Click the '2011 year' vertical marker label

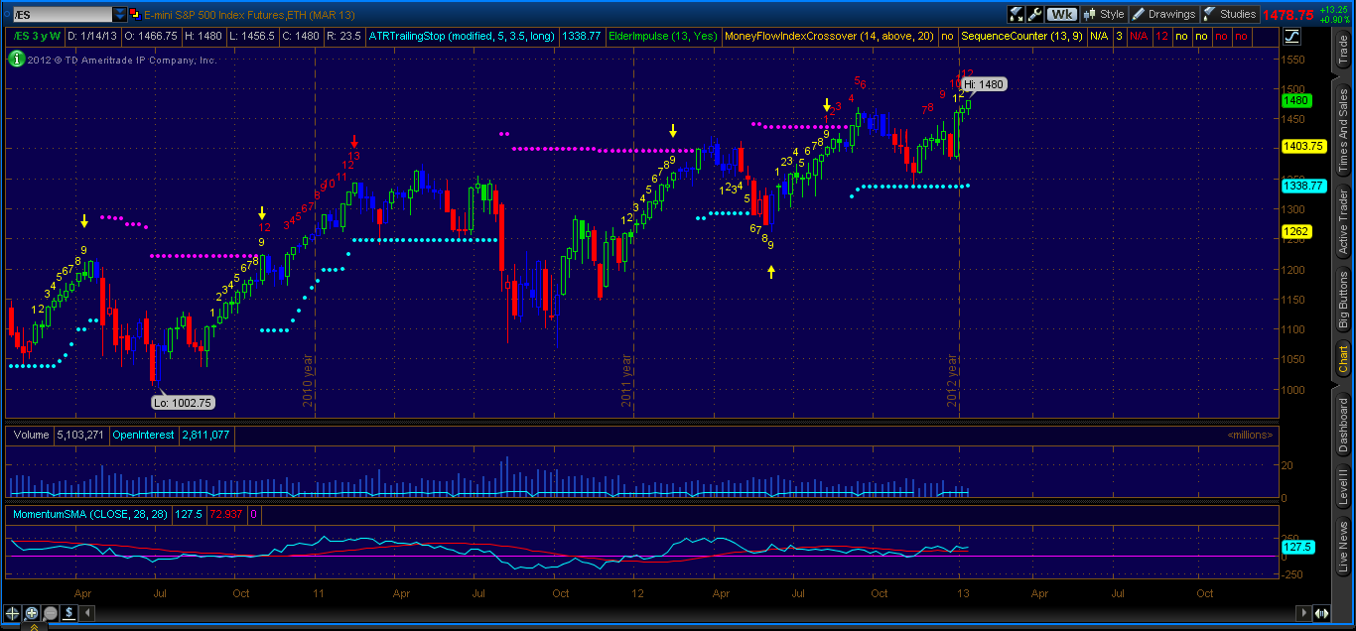pyautogui.click(x=627, y=382)
